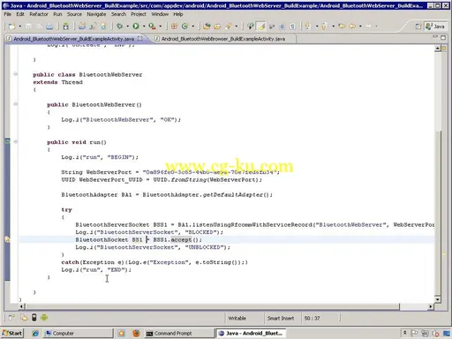
Task: Click the New Android XML file icon
Action: click(103, 26)
